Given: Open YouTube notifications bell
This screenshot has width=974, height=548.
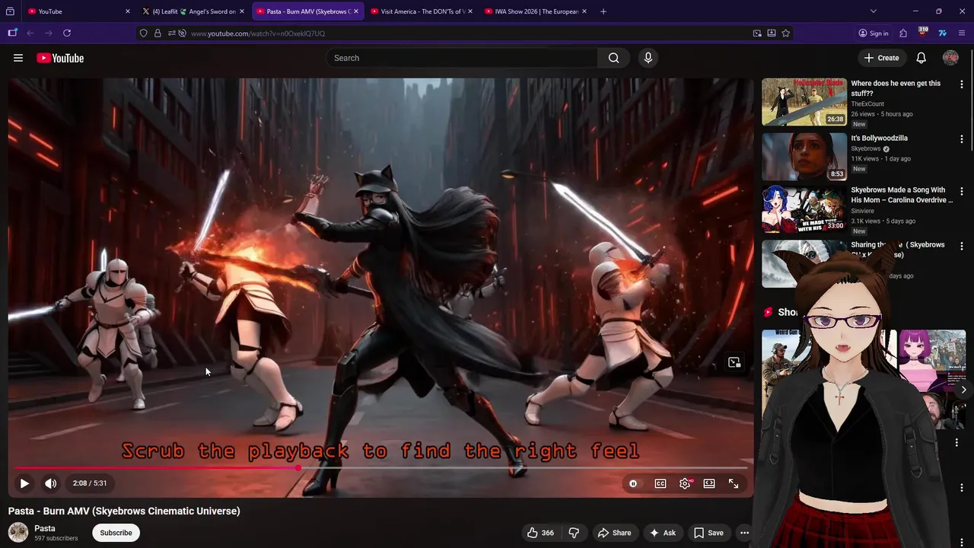Looking at the screenshot, I should [x=921, y=58].
